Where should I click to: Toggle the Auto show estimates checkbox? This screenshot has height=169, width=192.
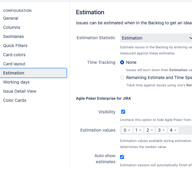(x=122, y=157)
